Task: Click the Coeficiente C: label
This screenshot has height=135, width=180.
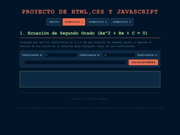Action: pos(148,55)
